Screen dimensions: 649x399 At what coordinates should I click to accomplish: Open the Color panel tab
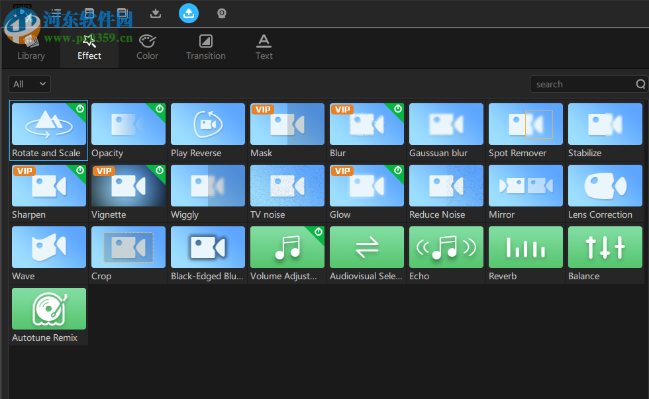(x=147, y=47)
